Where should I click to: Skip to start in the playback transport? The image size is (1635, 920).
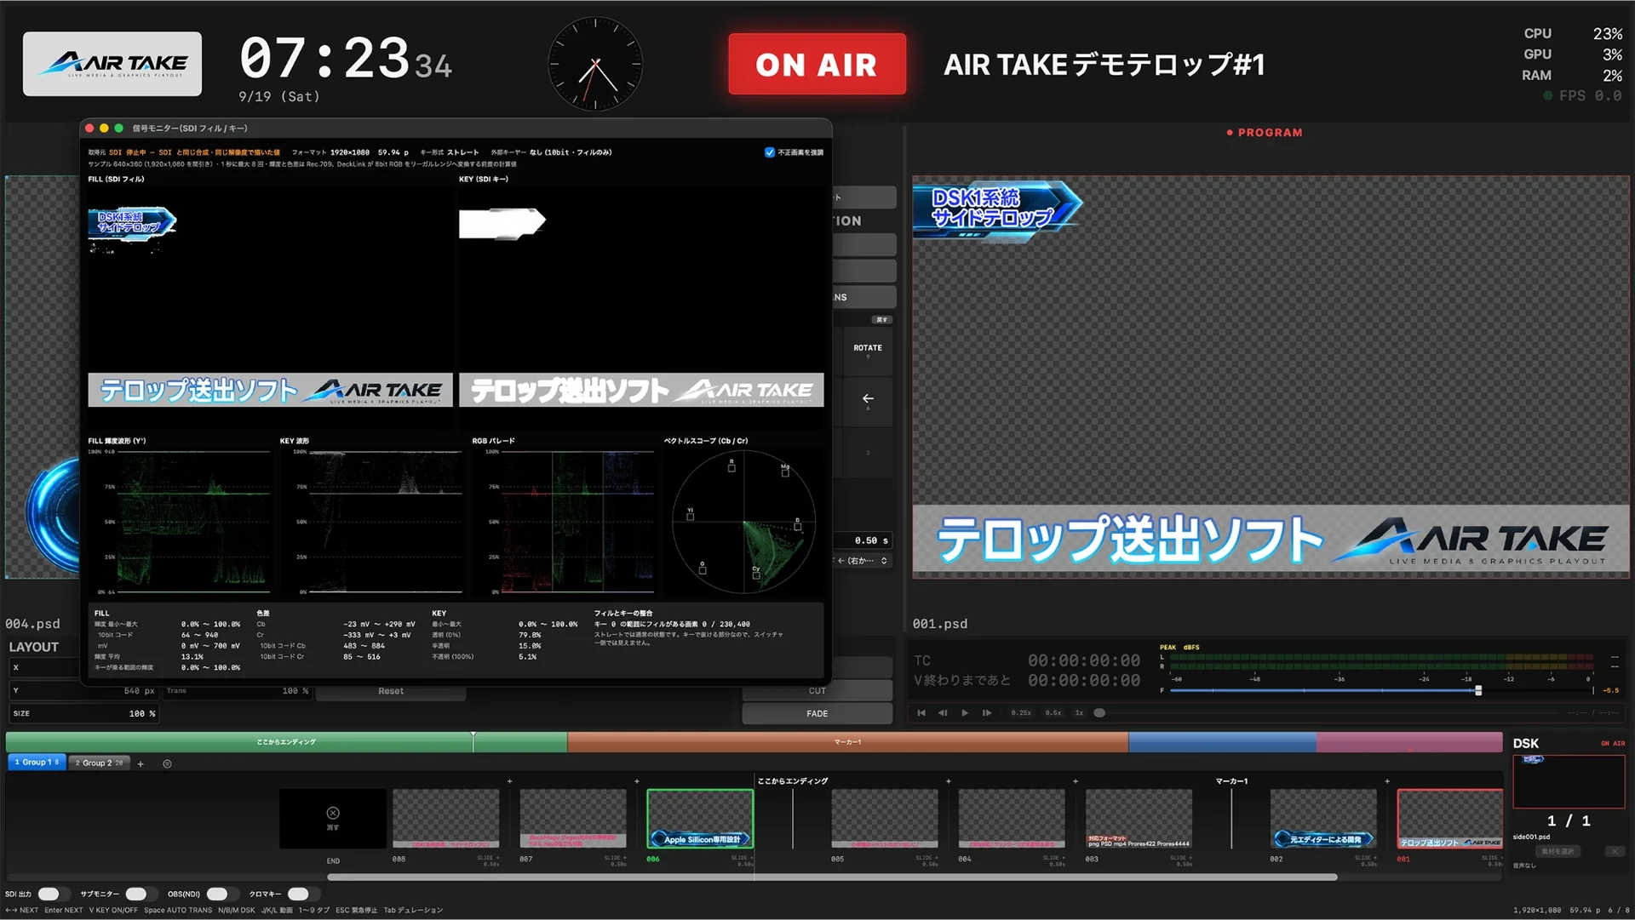(921, 713)
